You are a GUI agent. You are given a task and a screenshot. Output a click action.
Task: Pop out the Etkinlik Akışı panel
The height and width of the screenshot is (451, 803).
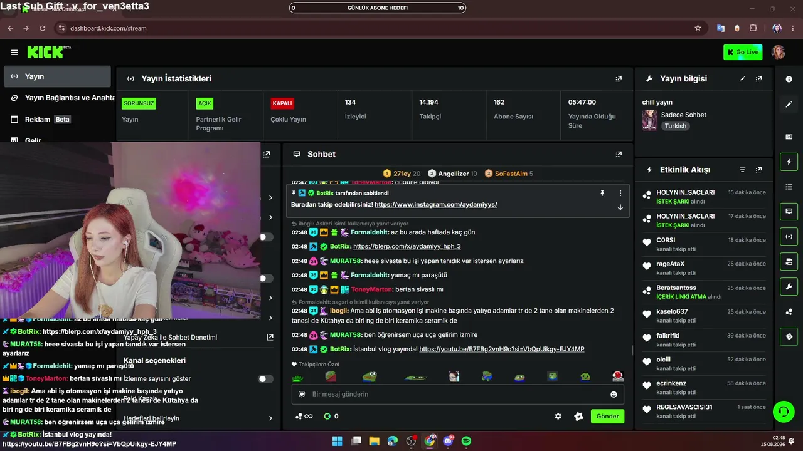758,170
